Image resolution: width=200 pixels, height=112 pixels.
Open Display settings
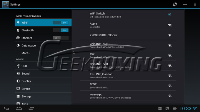(x=43, y=81)
